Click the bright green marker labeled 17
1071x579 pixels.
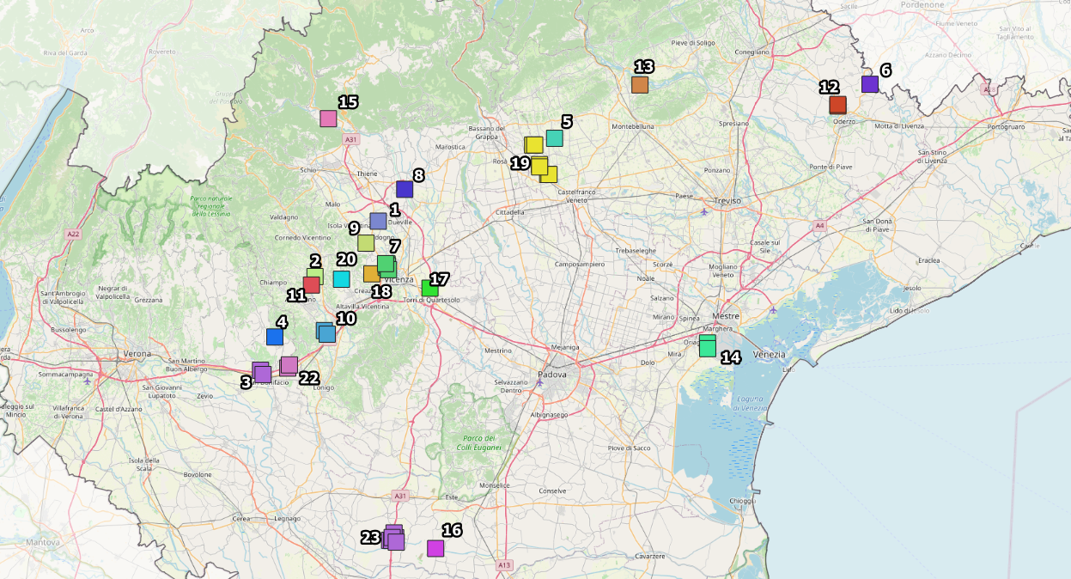(x=429, y=288)
